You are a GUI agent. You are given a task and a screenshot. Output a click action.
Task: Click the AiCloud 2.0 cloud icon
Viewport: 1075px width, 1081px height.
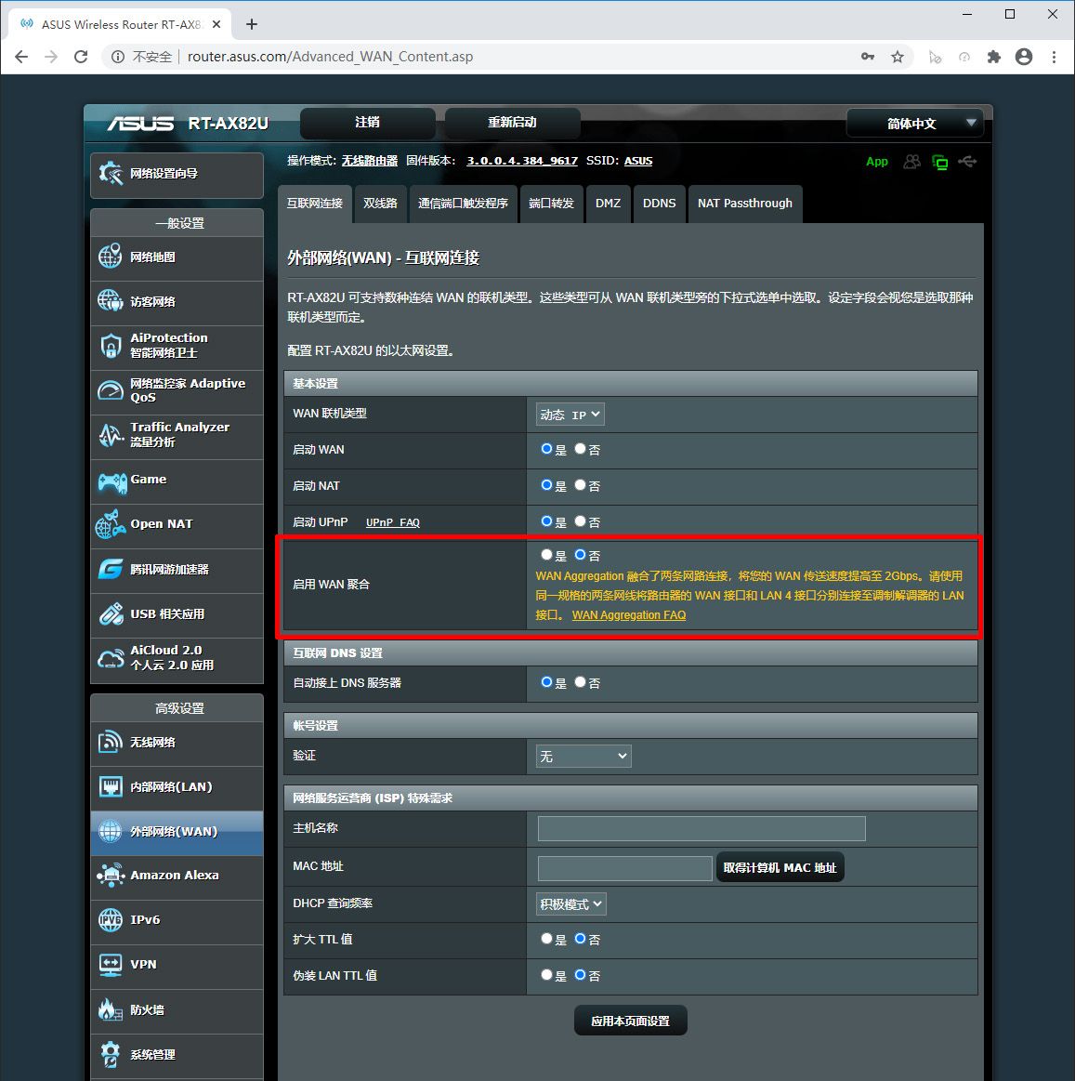111,658
